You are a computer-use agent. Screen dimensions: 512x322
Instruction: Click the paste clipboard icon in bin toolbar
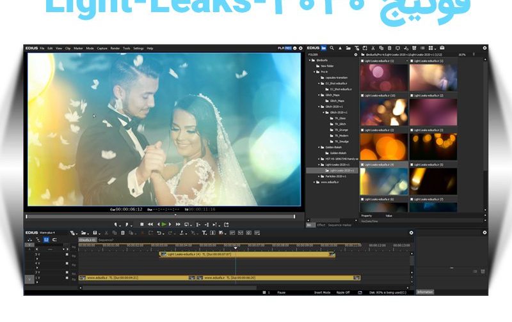[390, 48]
